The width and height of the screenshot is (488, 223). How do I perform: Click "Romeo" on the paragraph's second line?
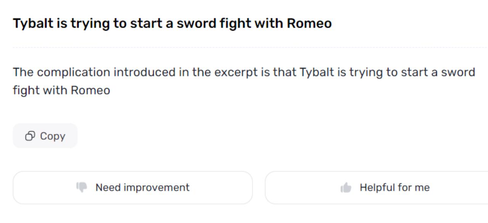click(91, 91)
